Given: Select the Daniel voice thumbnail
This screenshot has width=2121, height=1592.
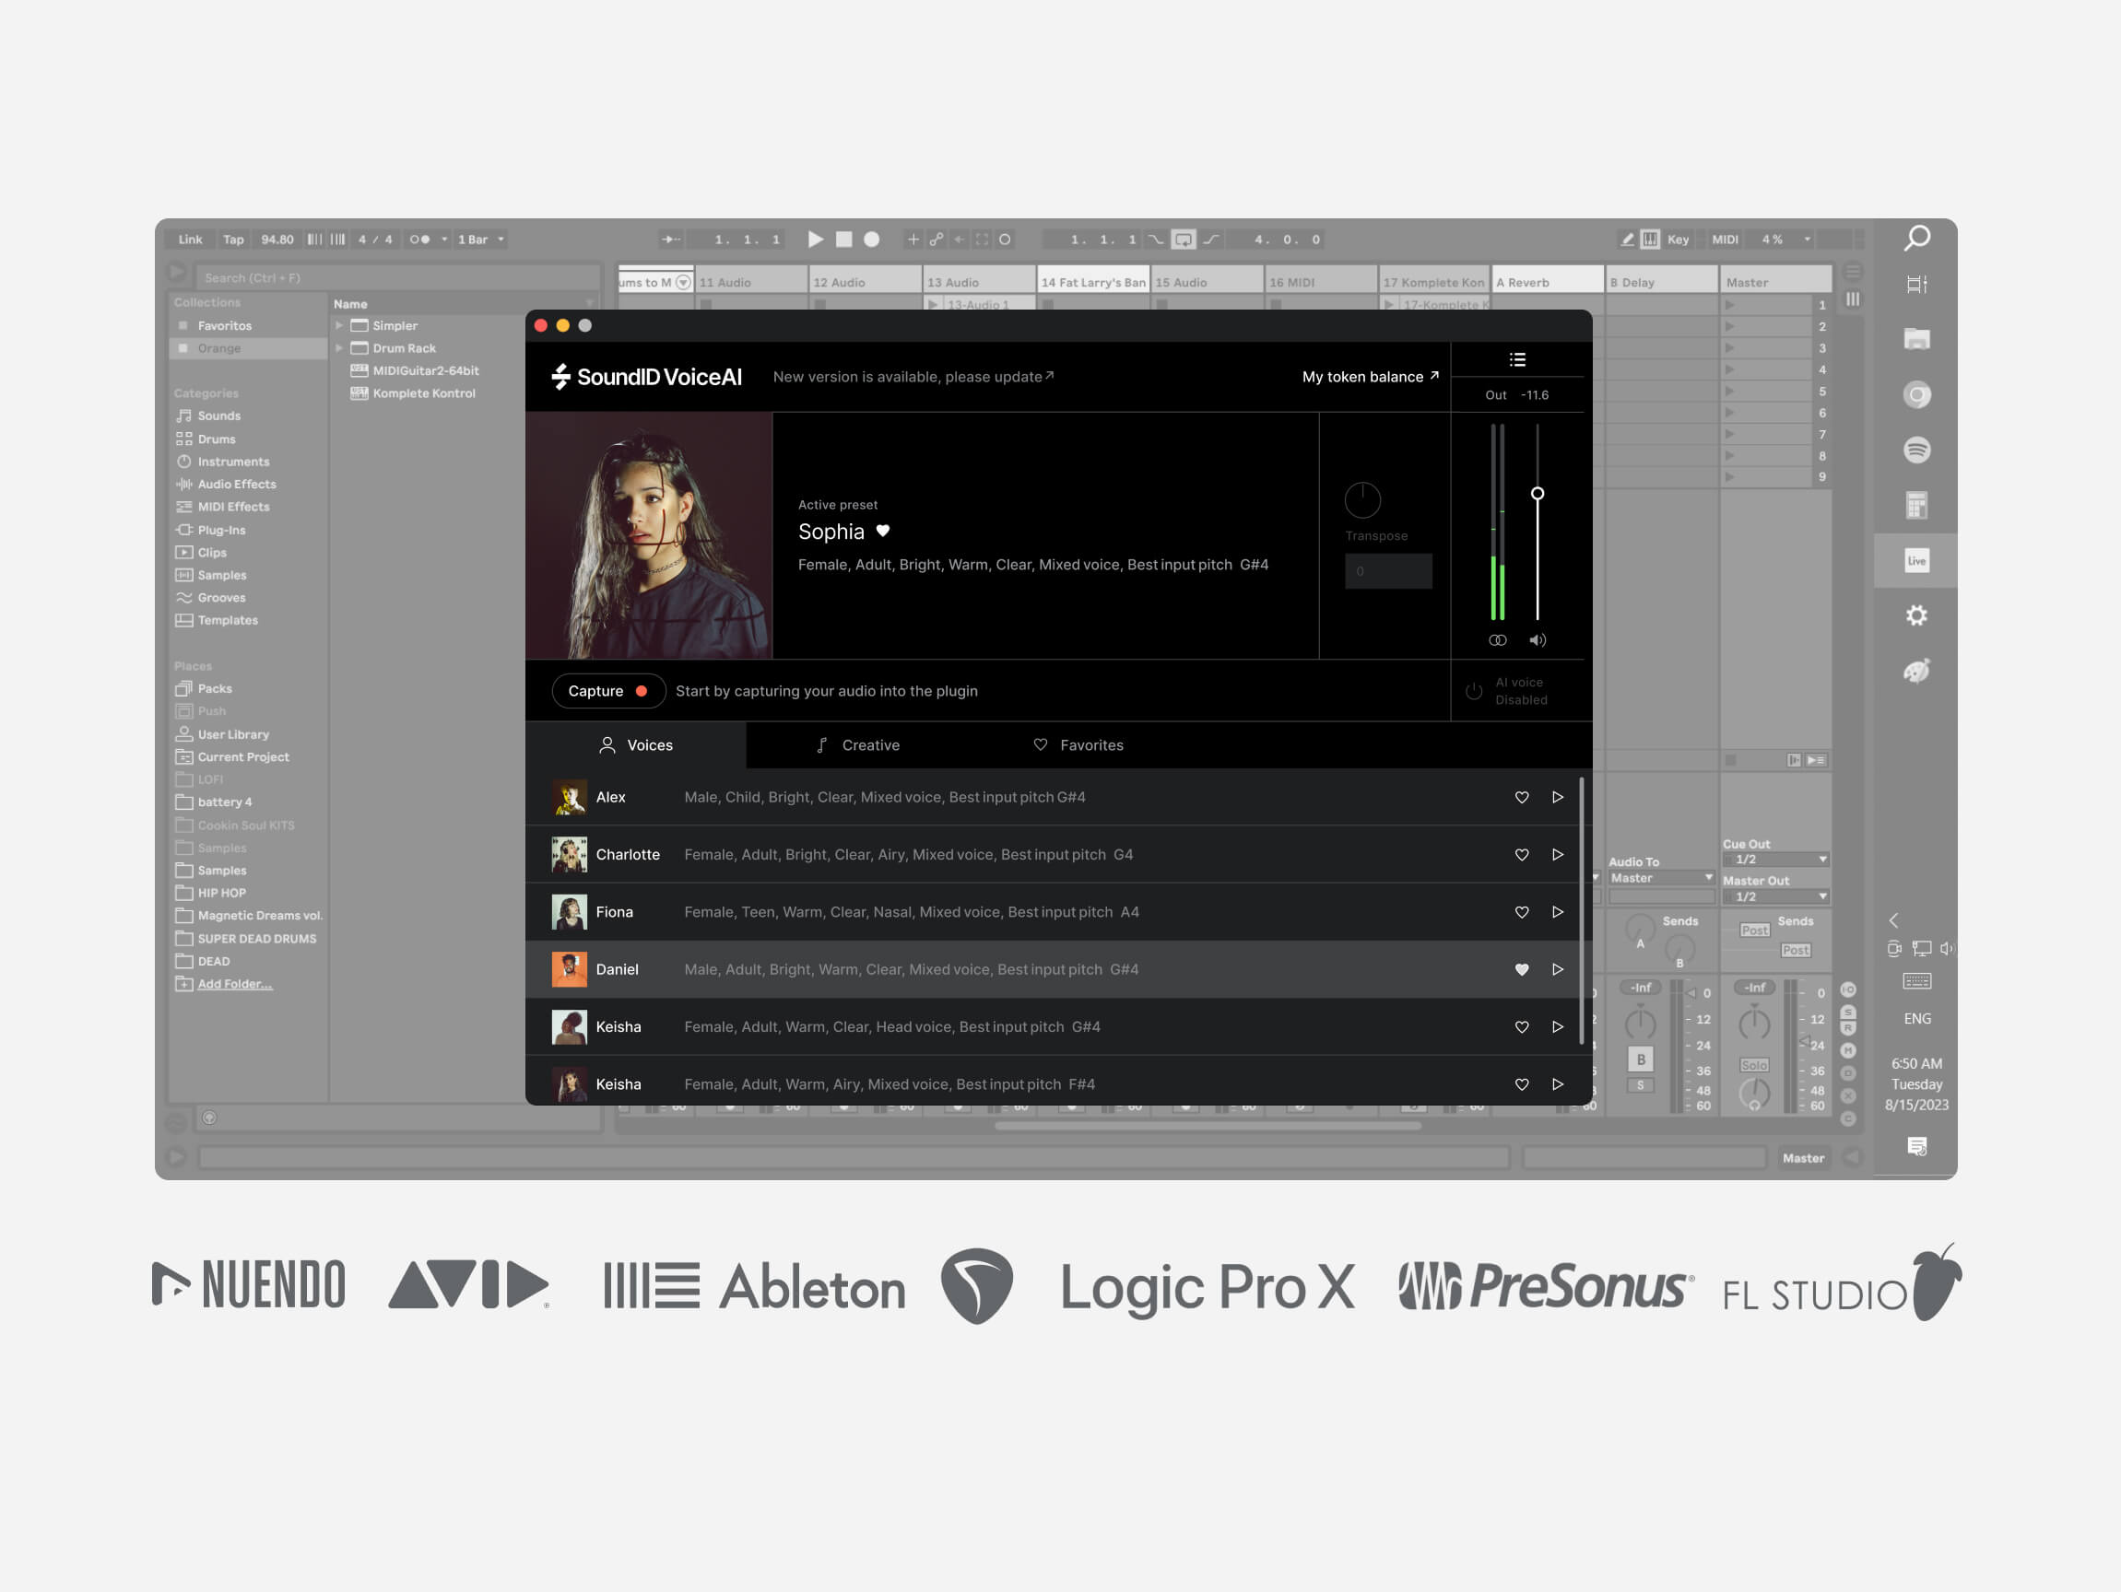Looking at the screenshot, I should 570,970.
